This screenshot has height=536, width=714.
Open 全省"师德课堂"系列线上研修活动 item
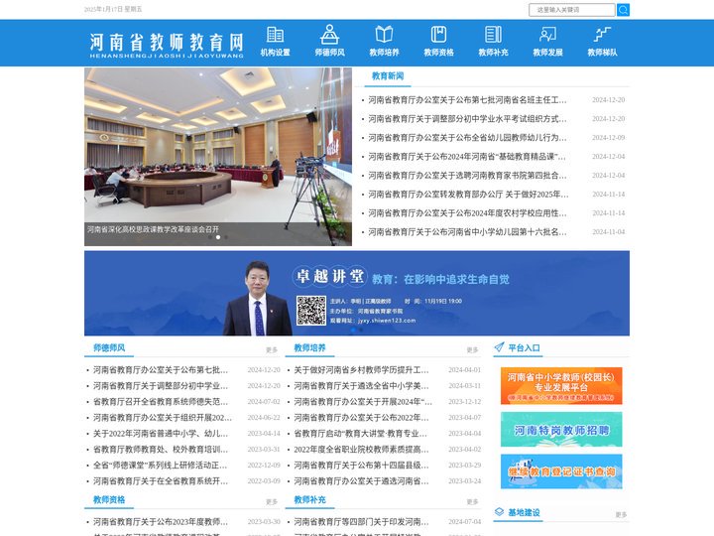point(160,466)
